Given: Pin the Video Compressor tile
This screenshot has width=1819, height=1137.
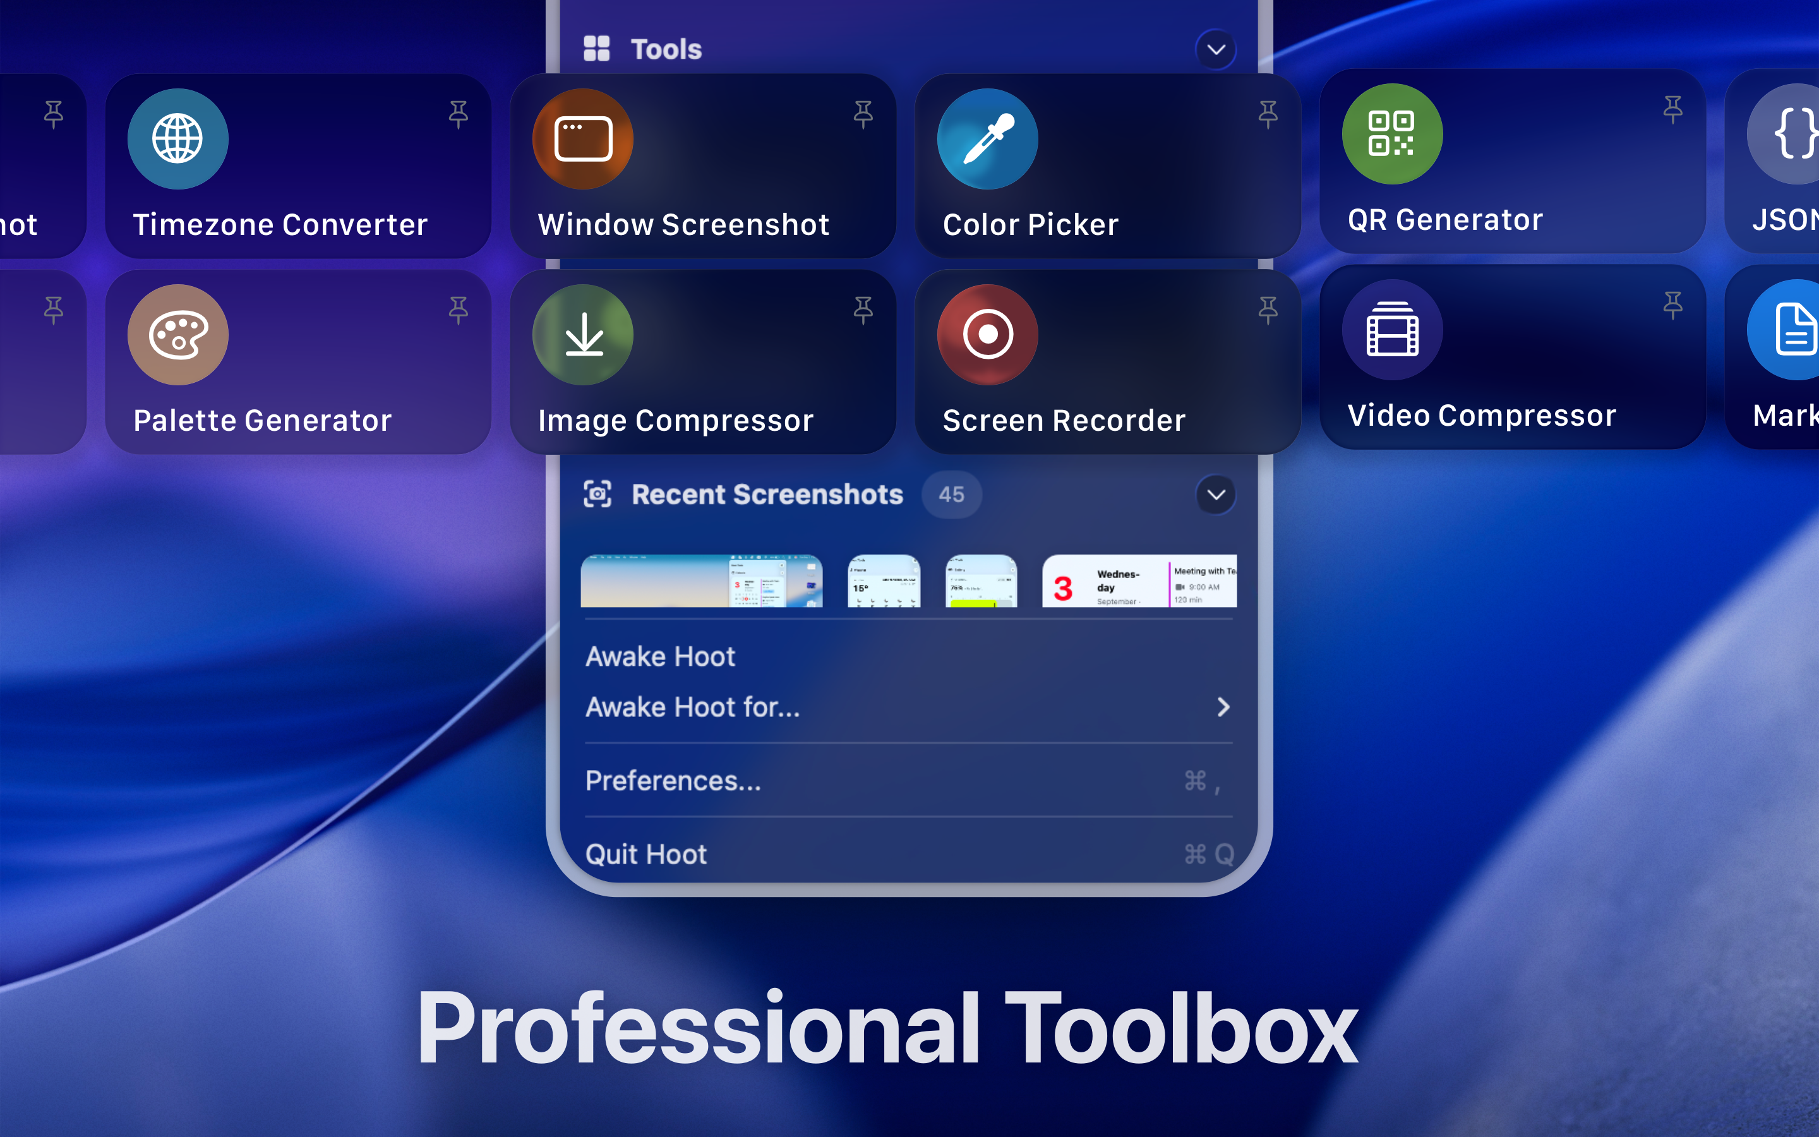Looking at the screenshot, I should 1672,304.
